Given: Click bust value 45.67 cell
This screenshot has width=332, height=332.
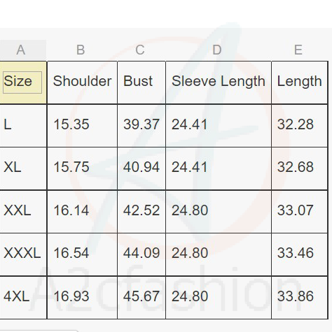Looking at the screenshot, I should coord(141,298).
